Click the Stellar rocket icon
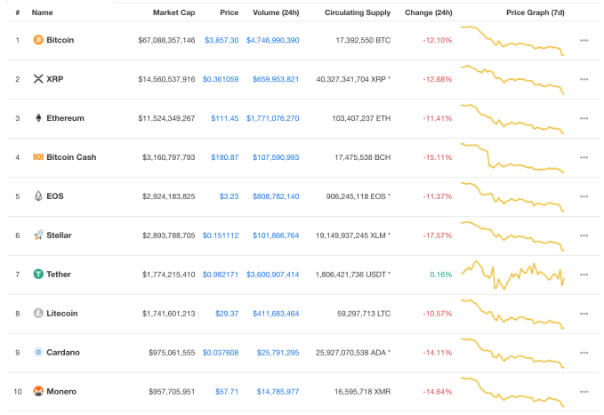 point(38,235)
